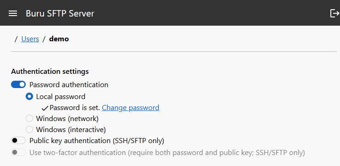340x166 pixels.
Task: Go to the Users breadcrumb link
Action: click(30, 39)
